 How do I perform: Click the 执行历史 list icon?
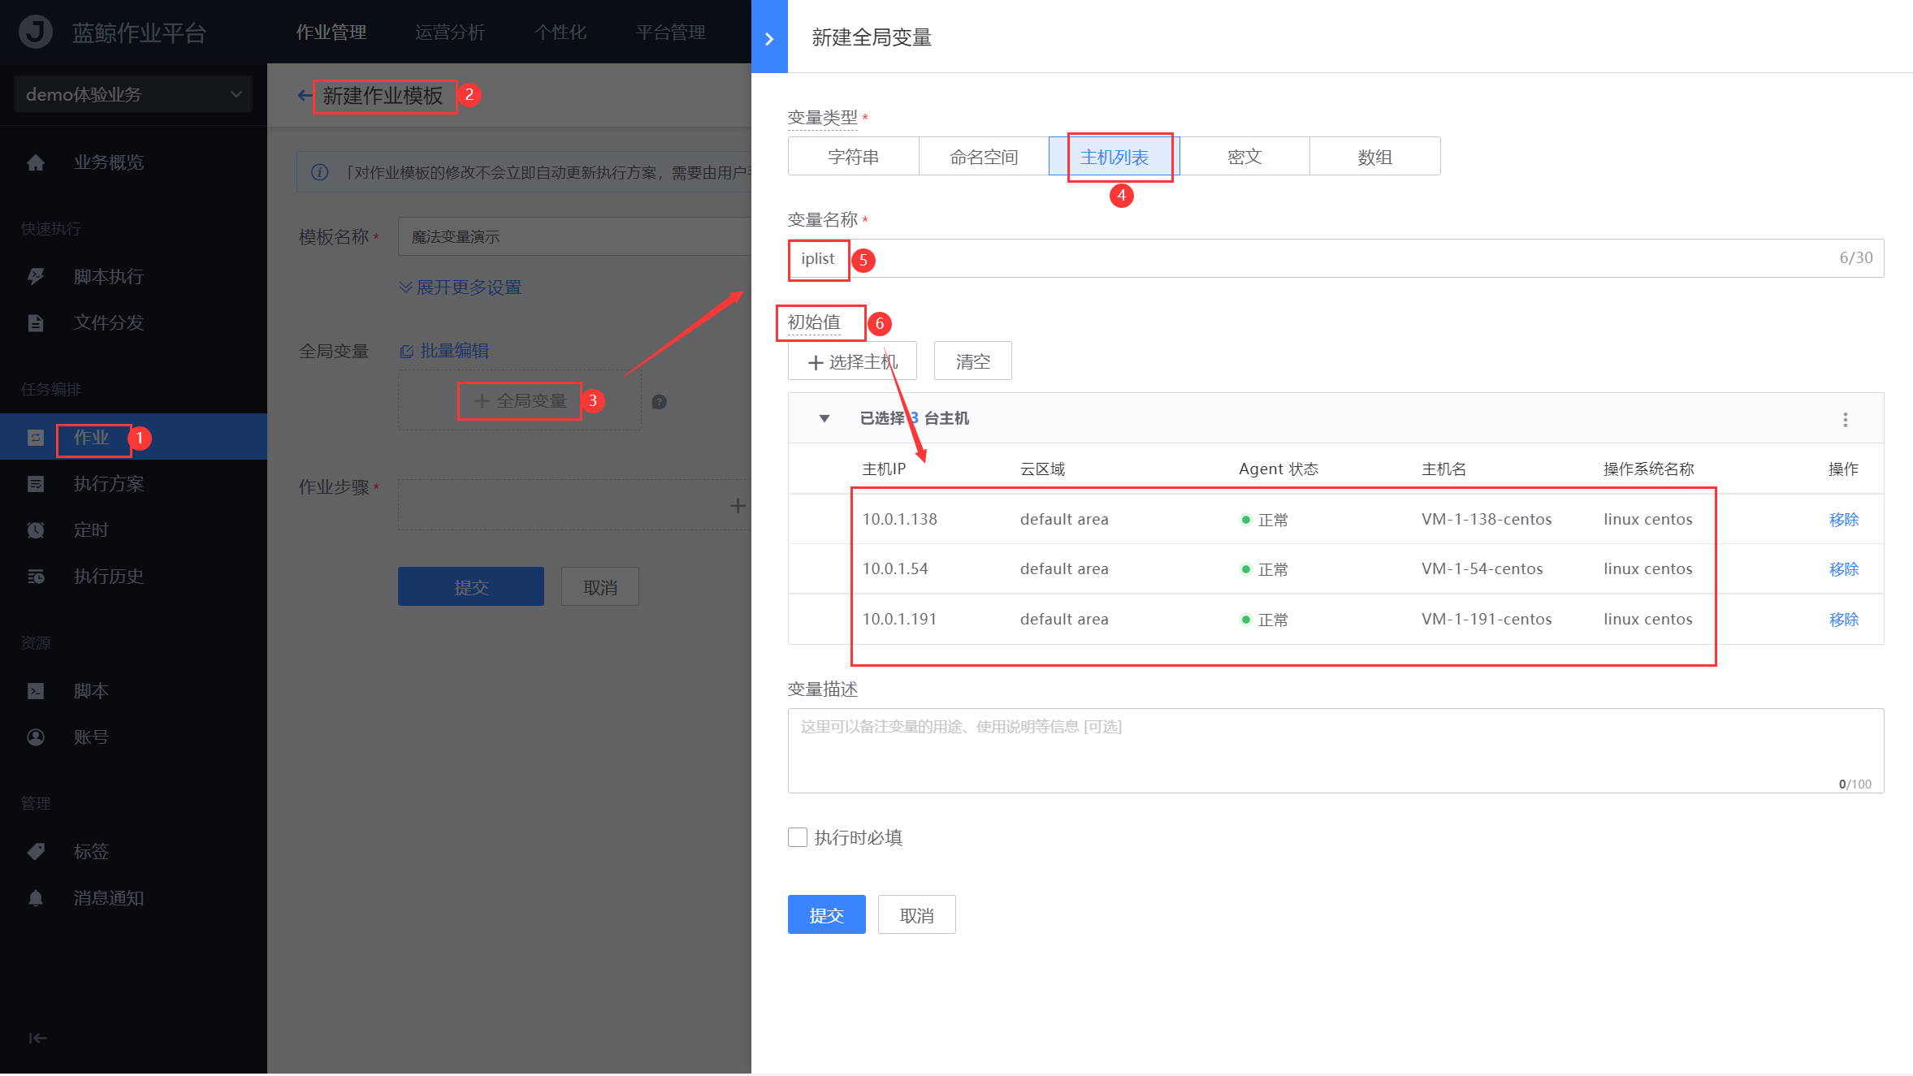(x=36, y=577)
